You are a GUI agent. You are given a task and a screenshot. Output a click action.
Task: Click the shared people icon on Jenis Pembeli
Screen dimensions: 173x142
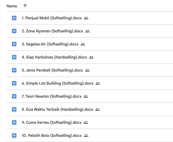87,70
